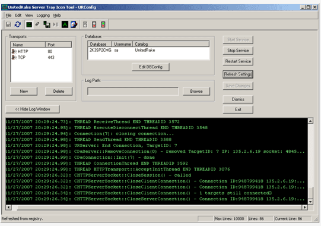Click 'Current Line: 86' status bar entry
This screenshot has width=321, height=226.
pyautogui.click(x=288, y=219)
